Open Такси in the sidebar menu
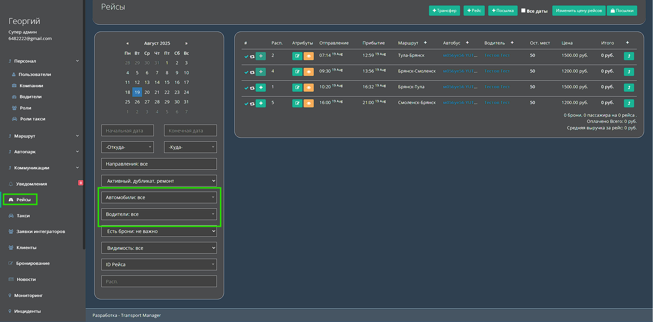This screenshot has height=322, width=653. click(x=23, y=216)
